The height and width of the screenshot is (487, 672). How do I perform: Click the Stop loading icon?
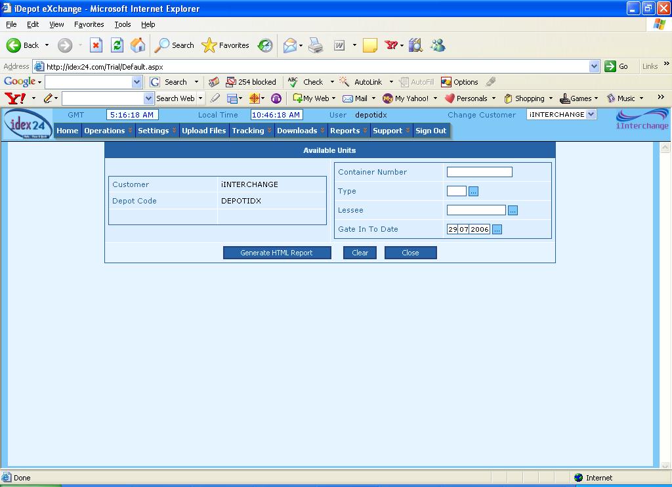[96, 45]
